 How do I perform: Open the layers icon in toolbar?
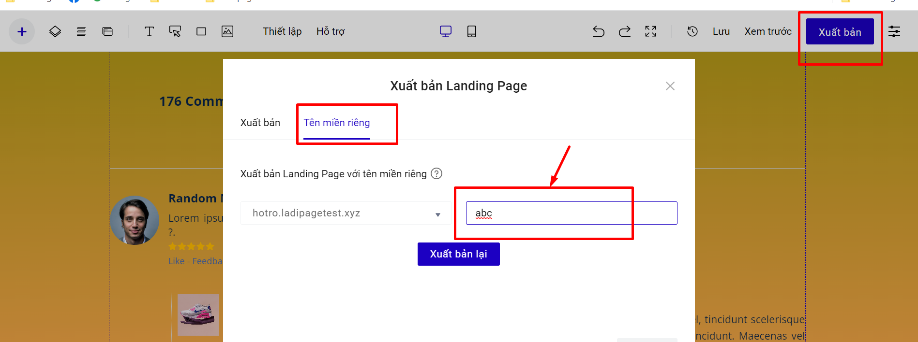pyautogui.click(x=55, y=32)
